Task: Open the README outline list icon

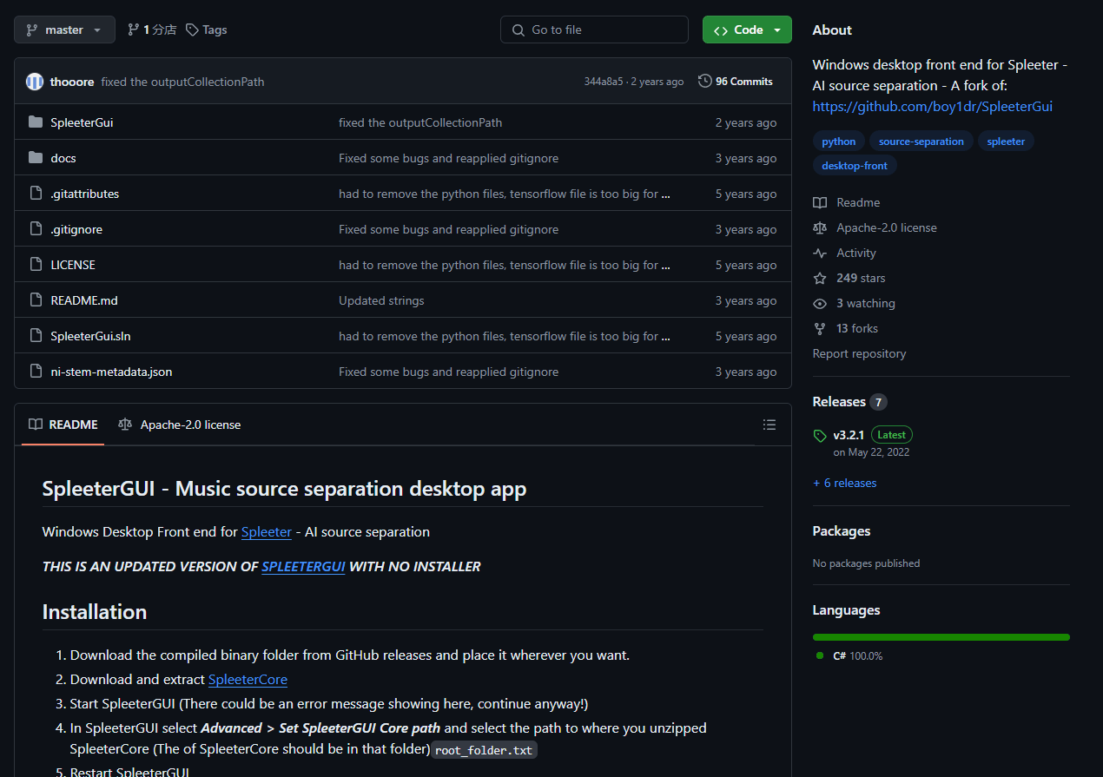Action: pyautogui.click(x=769, y=425)
